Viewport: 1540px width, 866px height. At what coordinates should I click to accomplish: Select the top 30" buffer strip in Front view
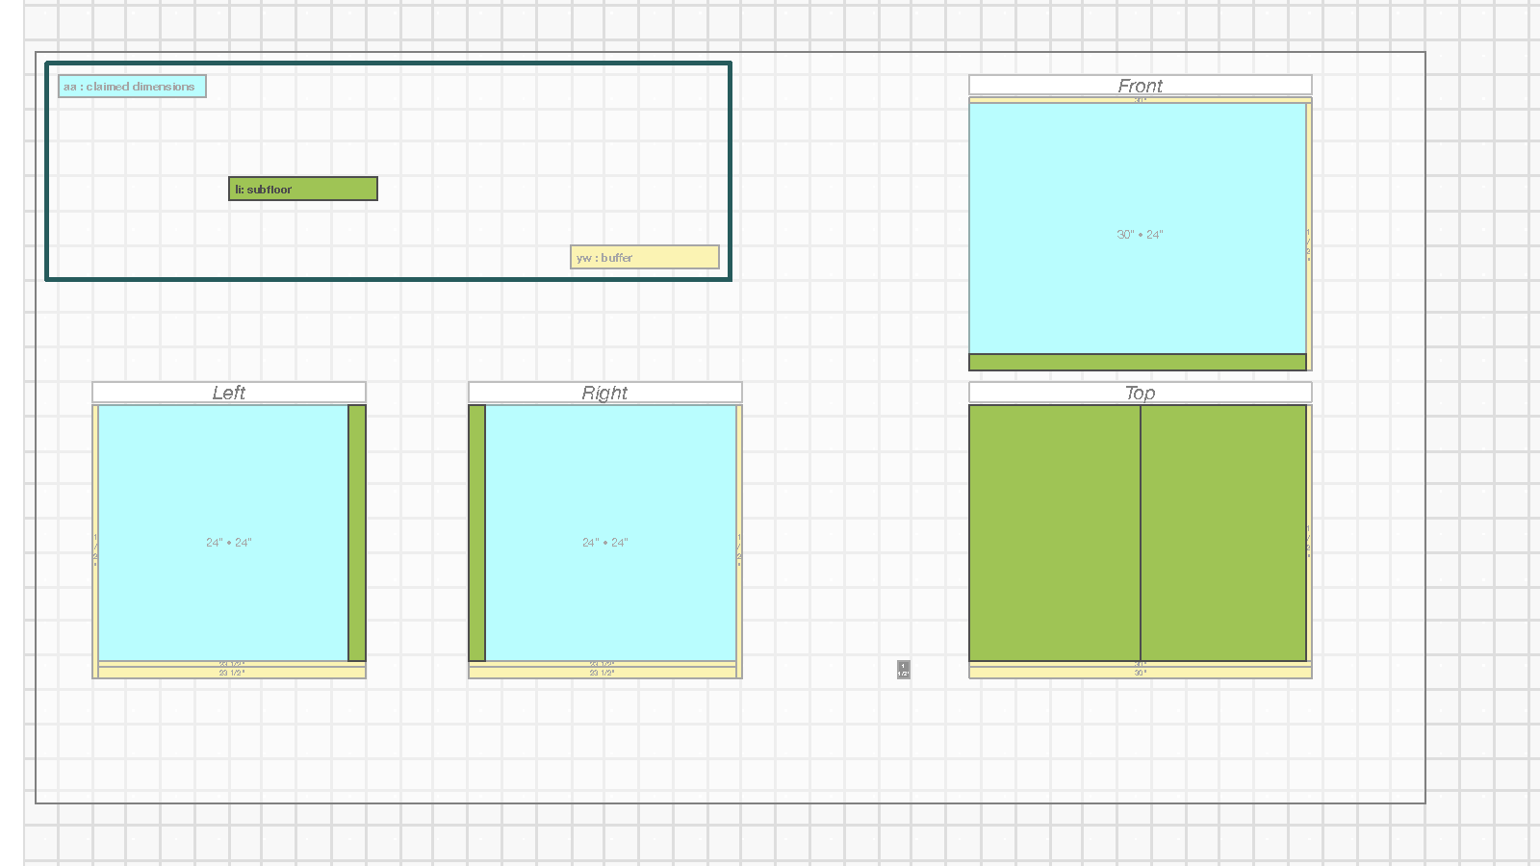pos(1140,99)
